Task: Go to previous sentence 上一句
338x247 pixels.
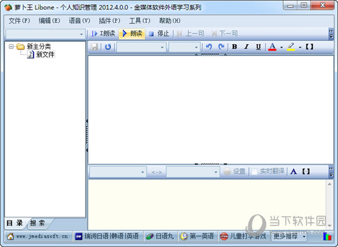Action: 190,34
